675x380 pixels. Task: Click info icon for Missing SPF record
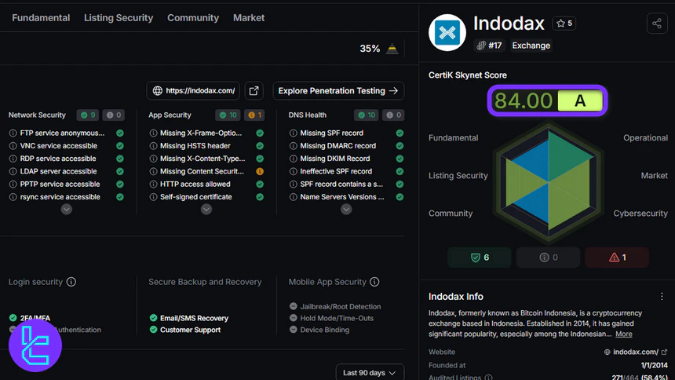click(x=294, y=133)
